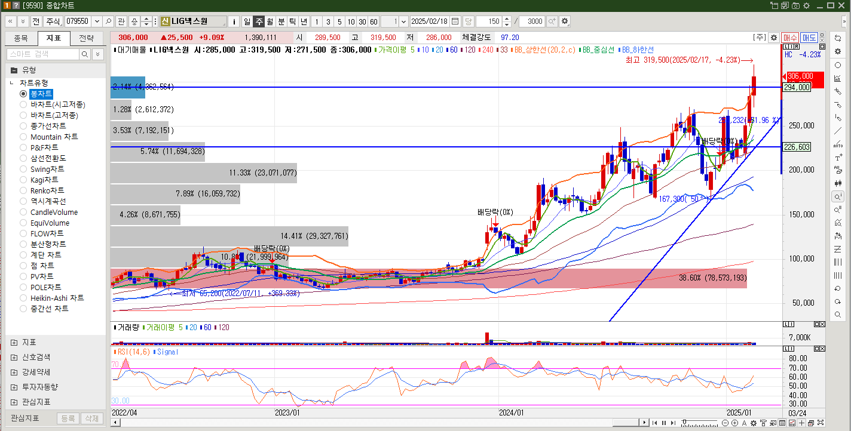Click the chart zoom-in plus circle
Viewport: 851px width, 431px height.
tap(734, 423)
